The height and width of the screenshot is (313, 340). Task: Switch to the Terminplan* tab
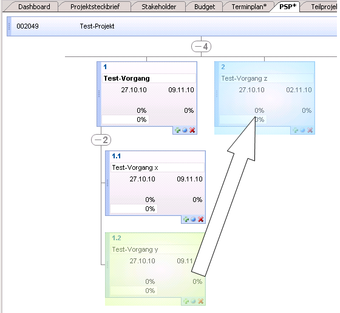(249, 7)
